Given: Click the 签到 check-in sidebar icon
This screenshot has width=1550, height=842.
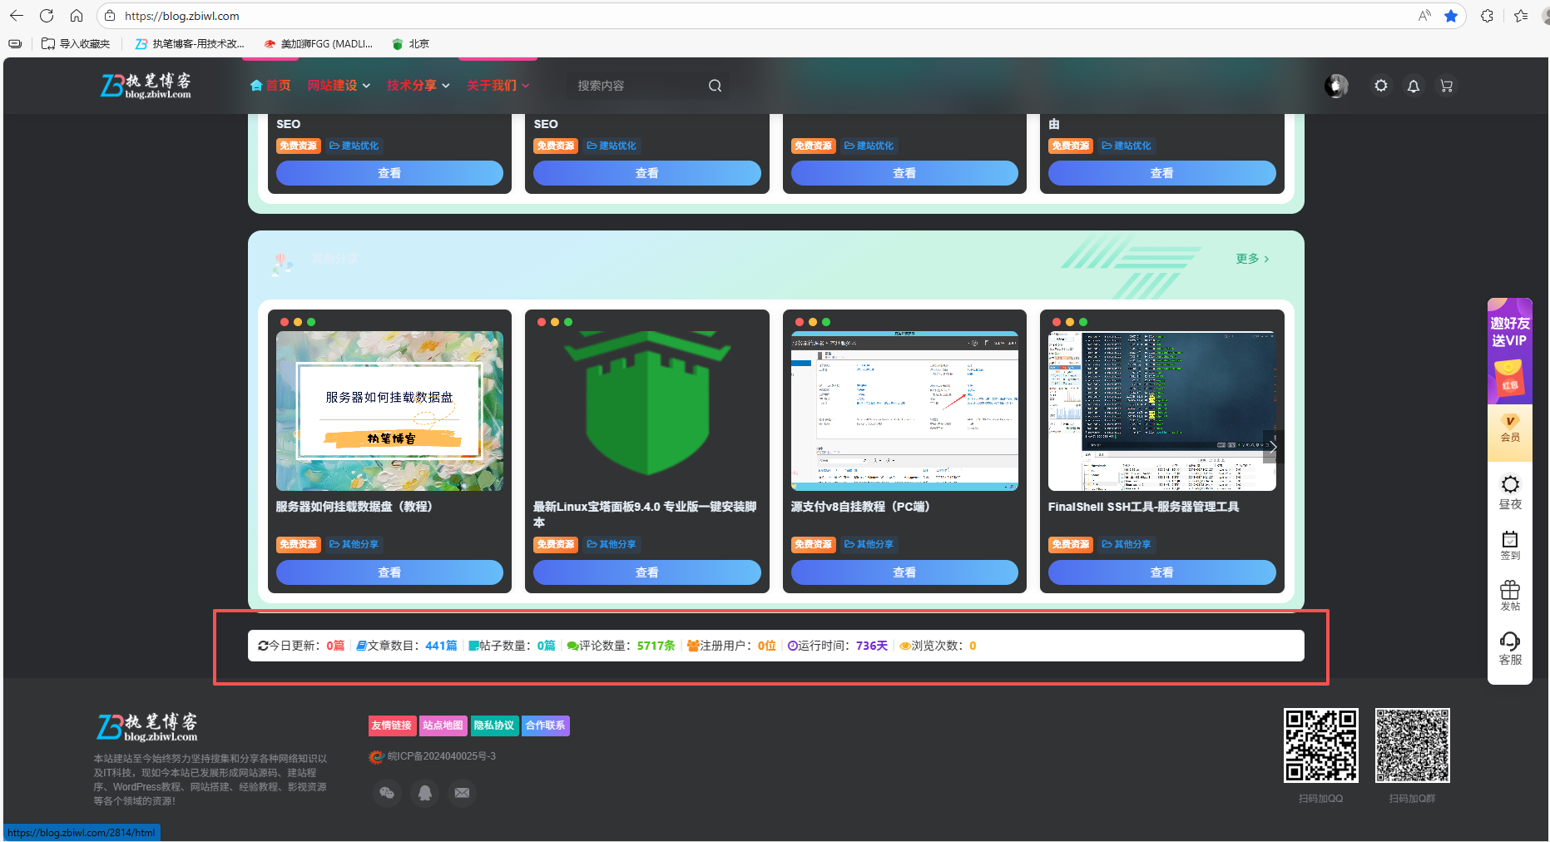Looking at the screenshot, I should click(1509, 545).
